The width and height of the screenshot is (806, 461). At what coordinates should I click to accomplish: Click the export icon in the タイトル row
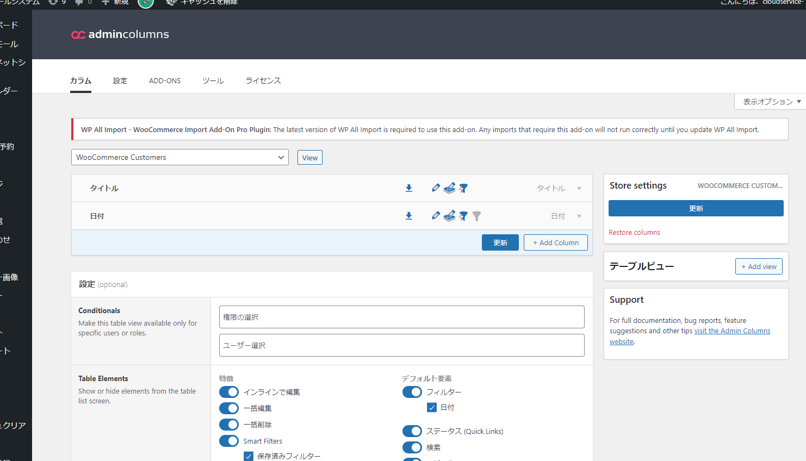(x=409, y=188)
